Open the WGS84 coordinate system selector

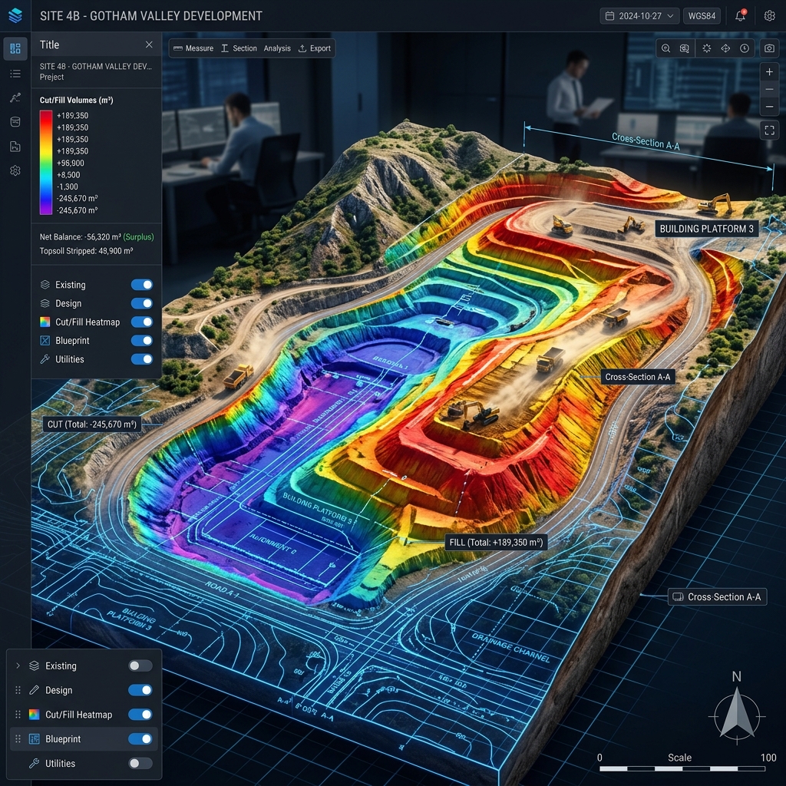click(x=702, y=16)
